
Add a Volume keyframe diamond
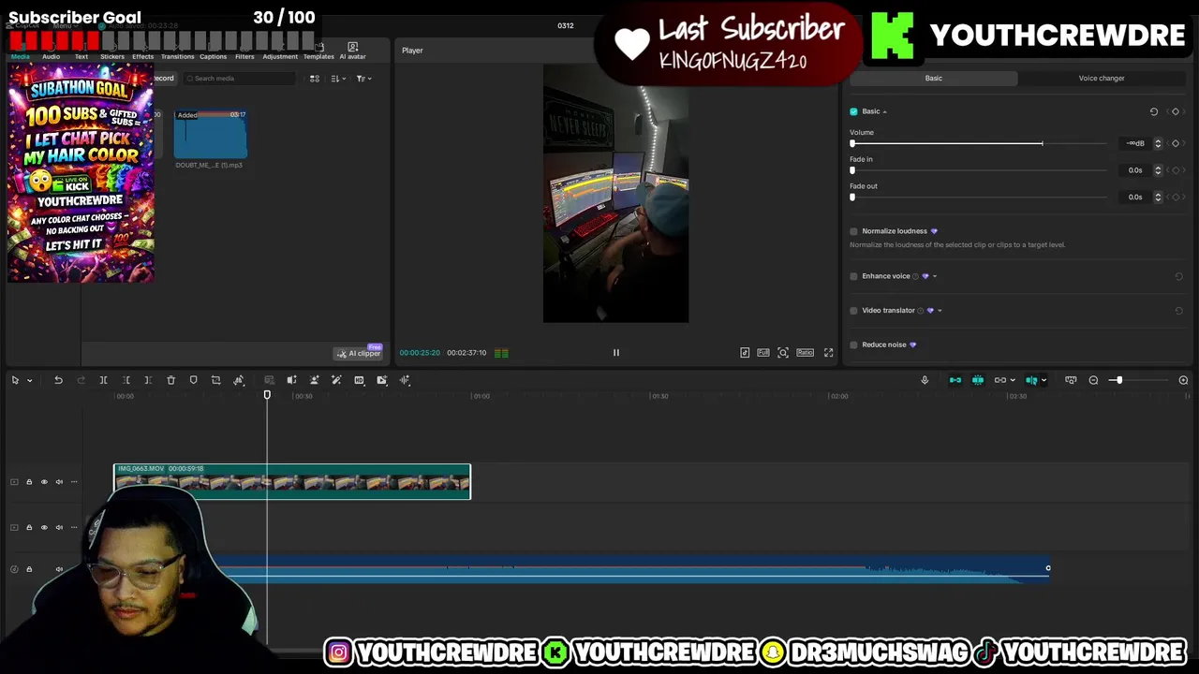click(x=1176, y=143)
